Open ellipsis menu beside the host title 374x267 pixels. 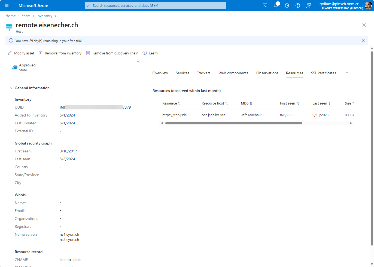pos(87,25)
